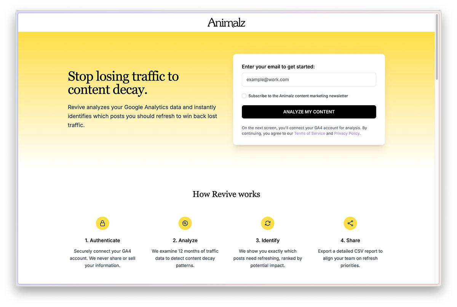
Task: Enable the newsletter subscription checkbox
Action: (244, 96)
